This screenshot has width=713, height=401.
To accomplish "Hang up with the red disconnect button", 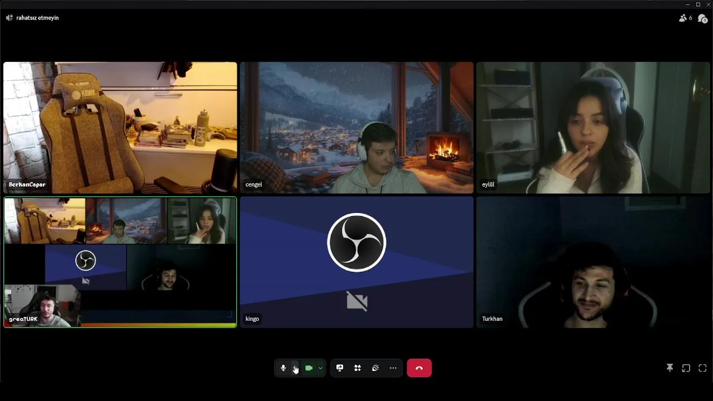I will pyautogui.click(x=419, y=368).
